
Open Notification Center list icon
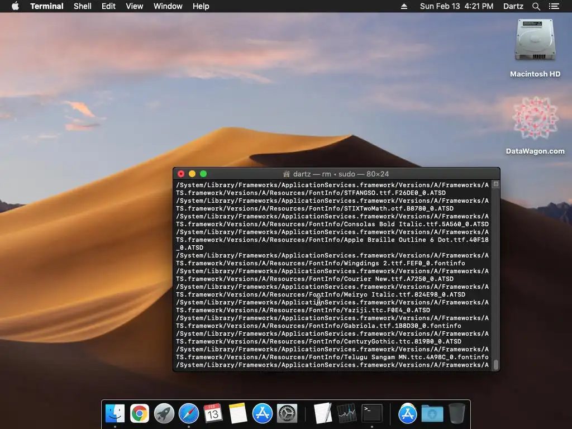554,6
